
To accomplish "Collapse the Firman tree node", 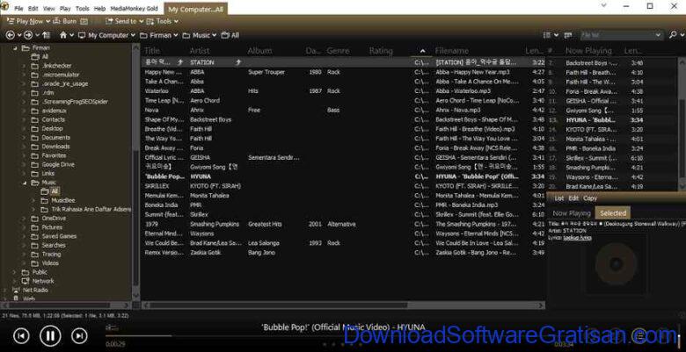I will (x=15, y=48).
